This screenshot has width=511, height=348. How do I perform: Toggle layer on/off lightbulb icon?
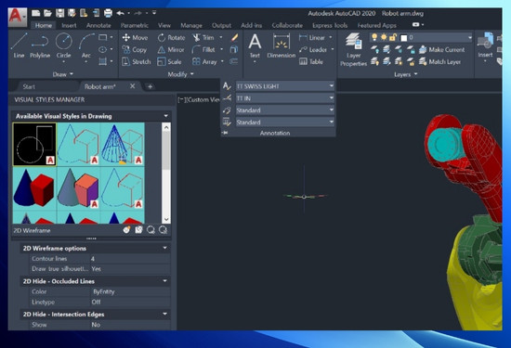point(374,37)
